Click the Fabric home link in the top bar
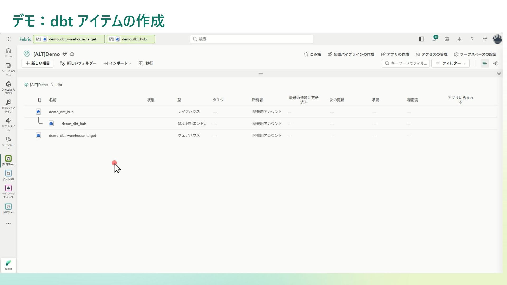Image resolution: width=507 pixels, height=285 pixels. click(x=25, y=39)
